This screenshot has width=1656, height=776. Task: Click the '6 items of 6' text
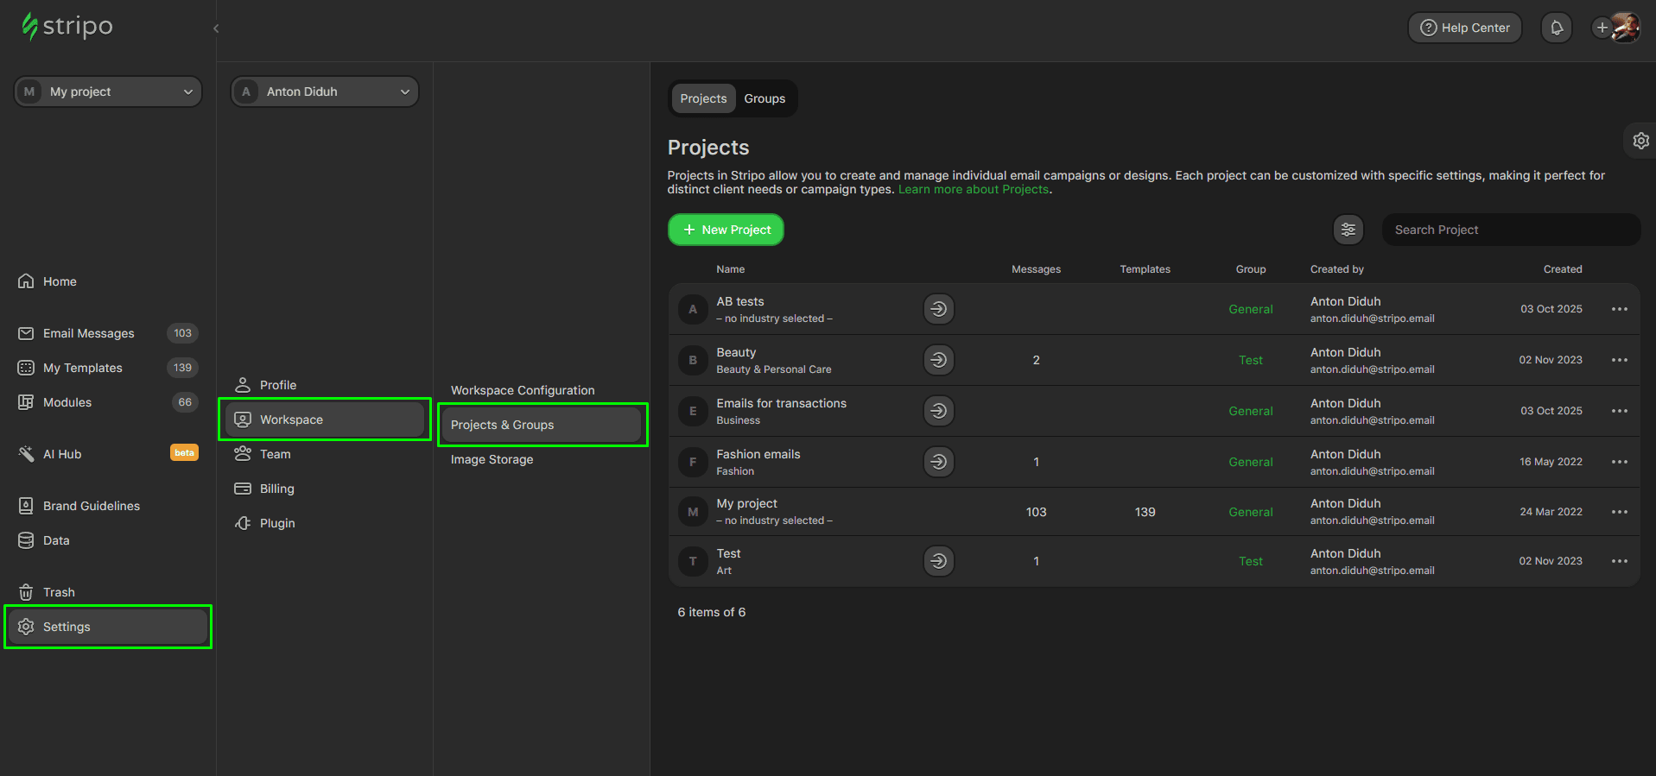711,612
